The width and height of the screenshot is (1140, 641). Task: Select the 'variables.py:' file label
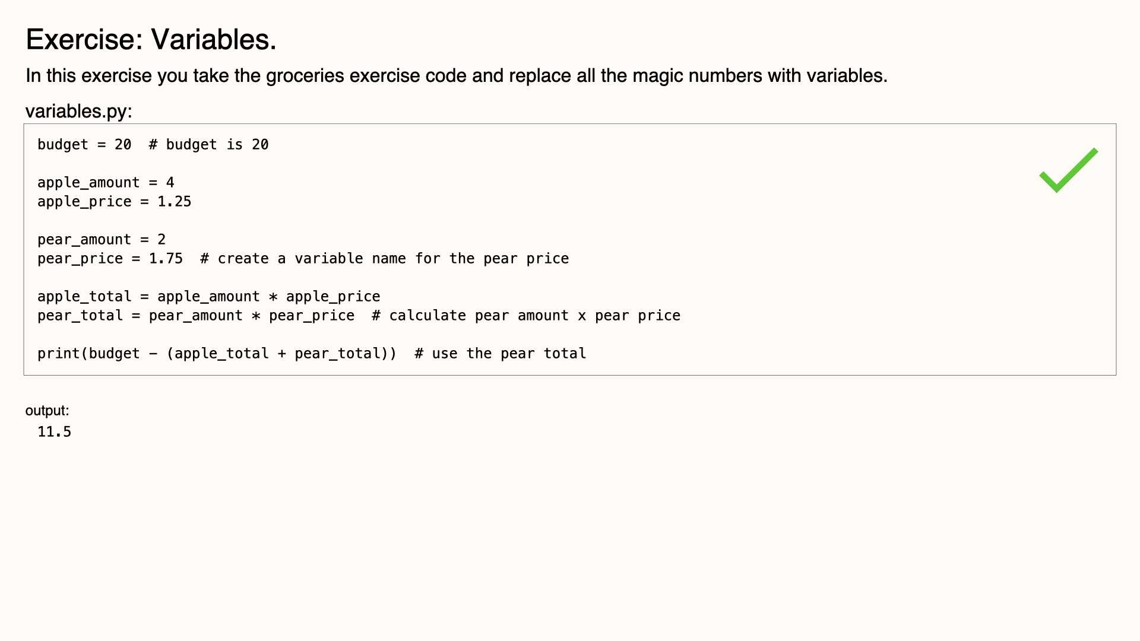click(x=78, y=111)
